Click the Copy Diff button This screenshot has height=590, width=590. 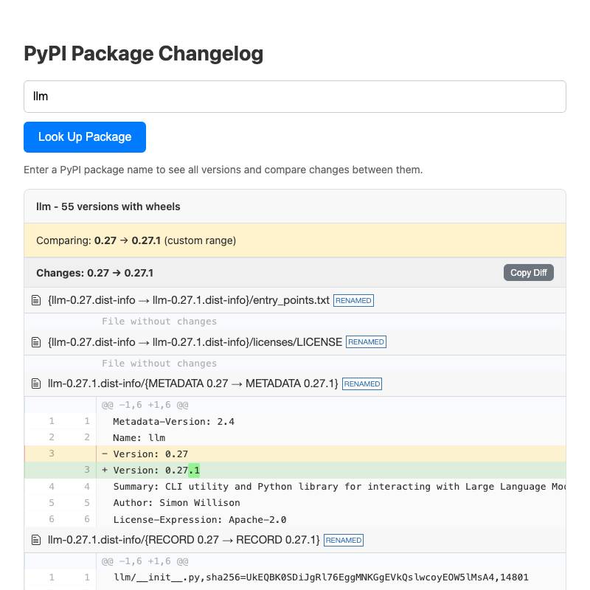click(528, 272)
